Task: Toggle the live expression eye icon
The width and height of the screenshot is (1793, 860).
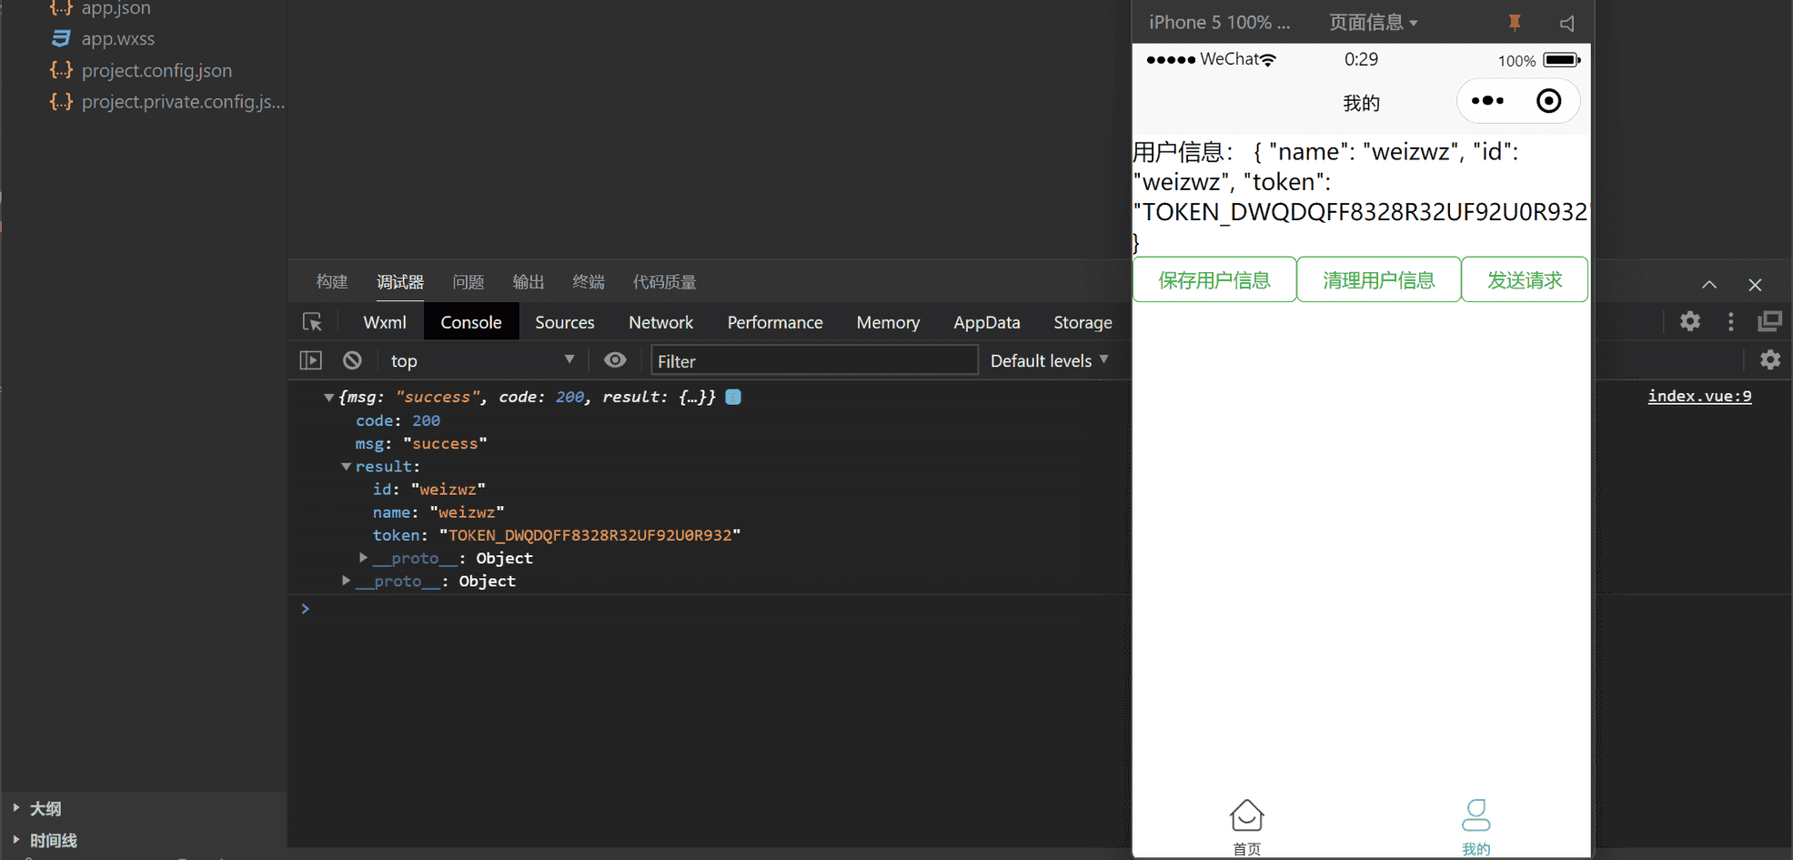Action: click(x=615, y=360)
